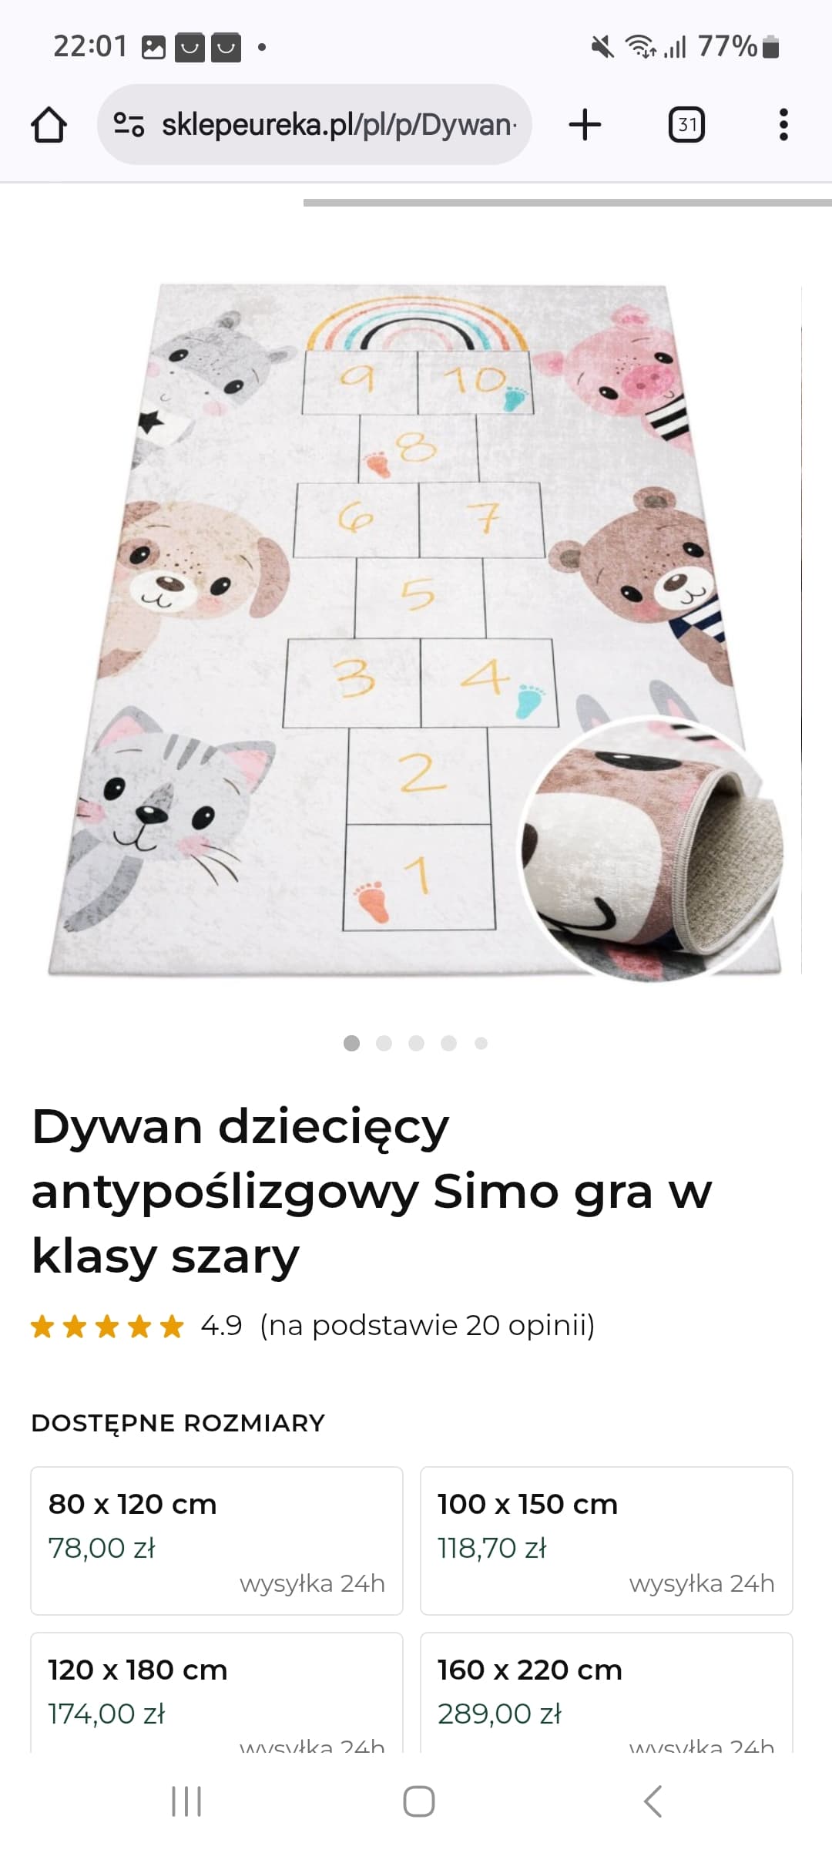Image resolution: width=832 pixels, height=1850 pixels.
Task: Tap the Android home navigation button
Action: [418, 1801]
